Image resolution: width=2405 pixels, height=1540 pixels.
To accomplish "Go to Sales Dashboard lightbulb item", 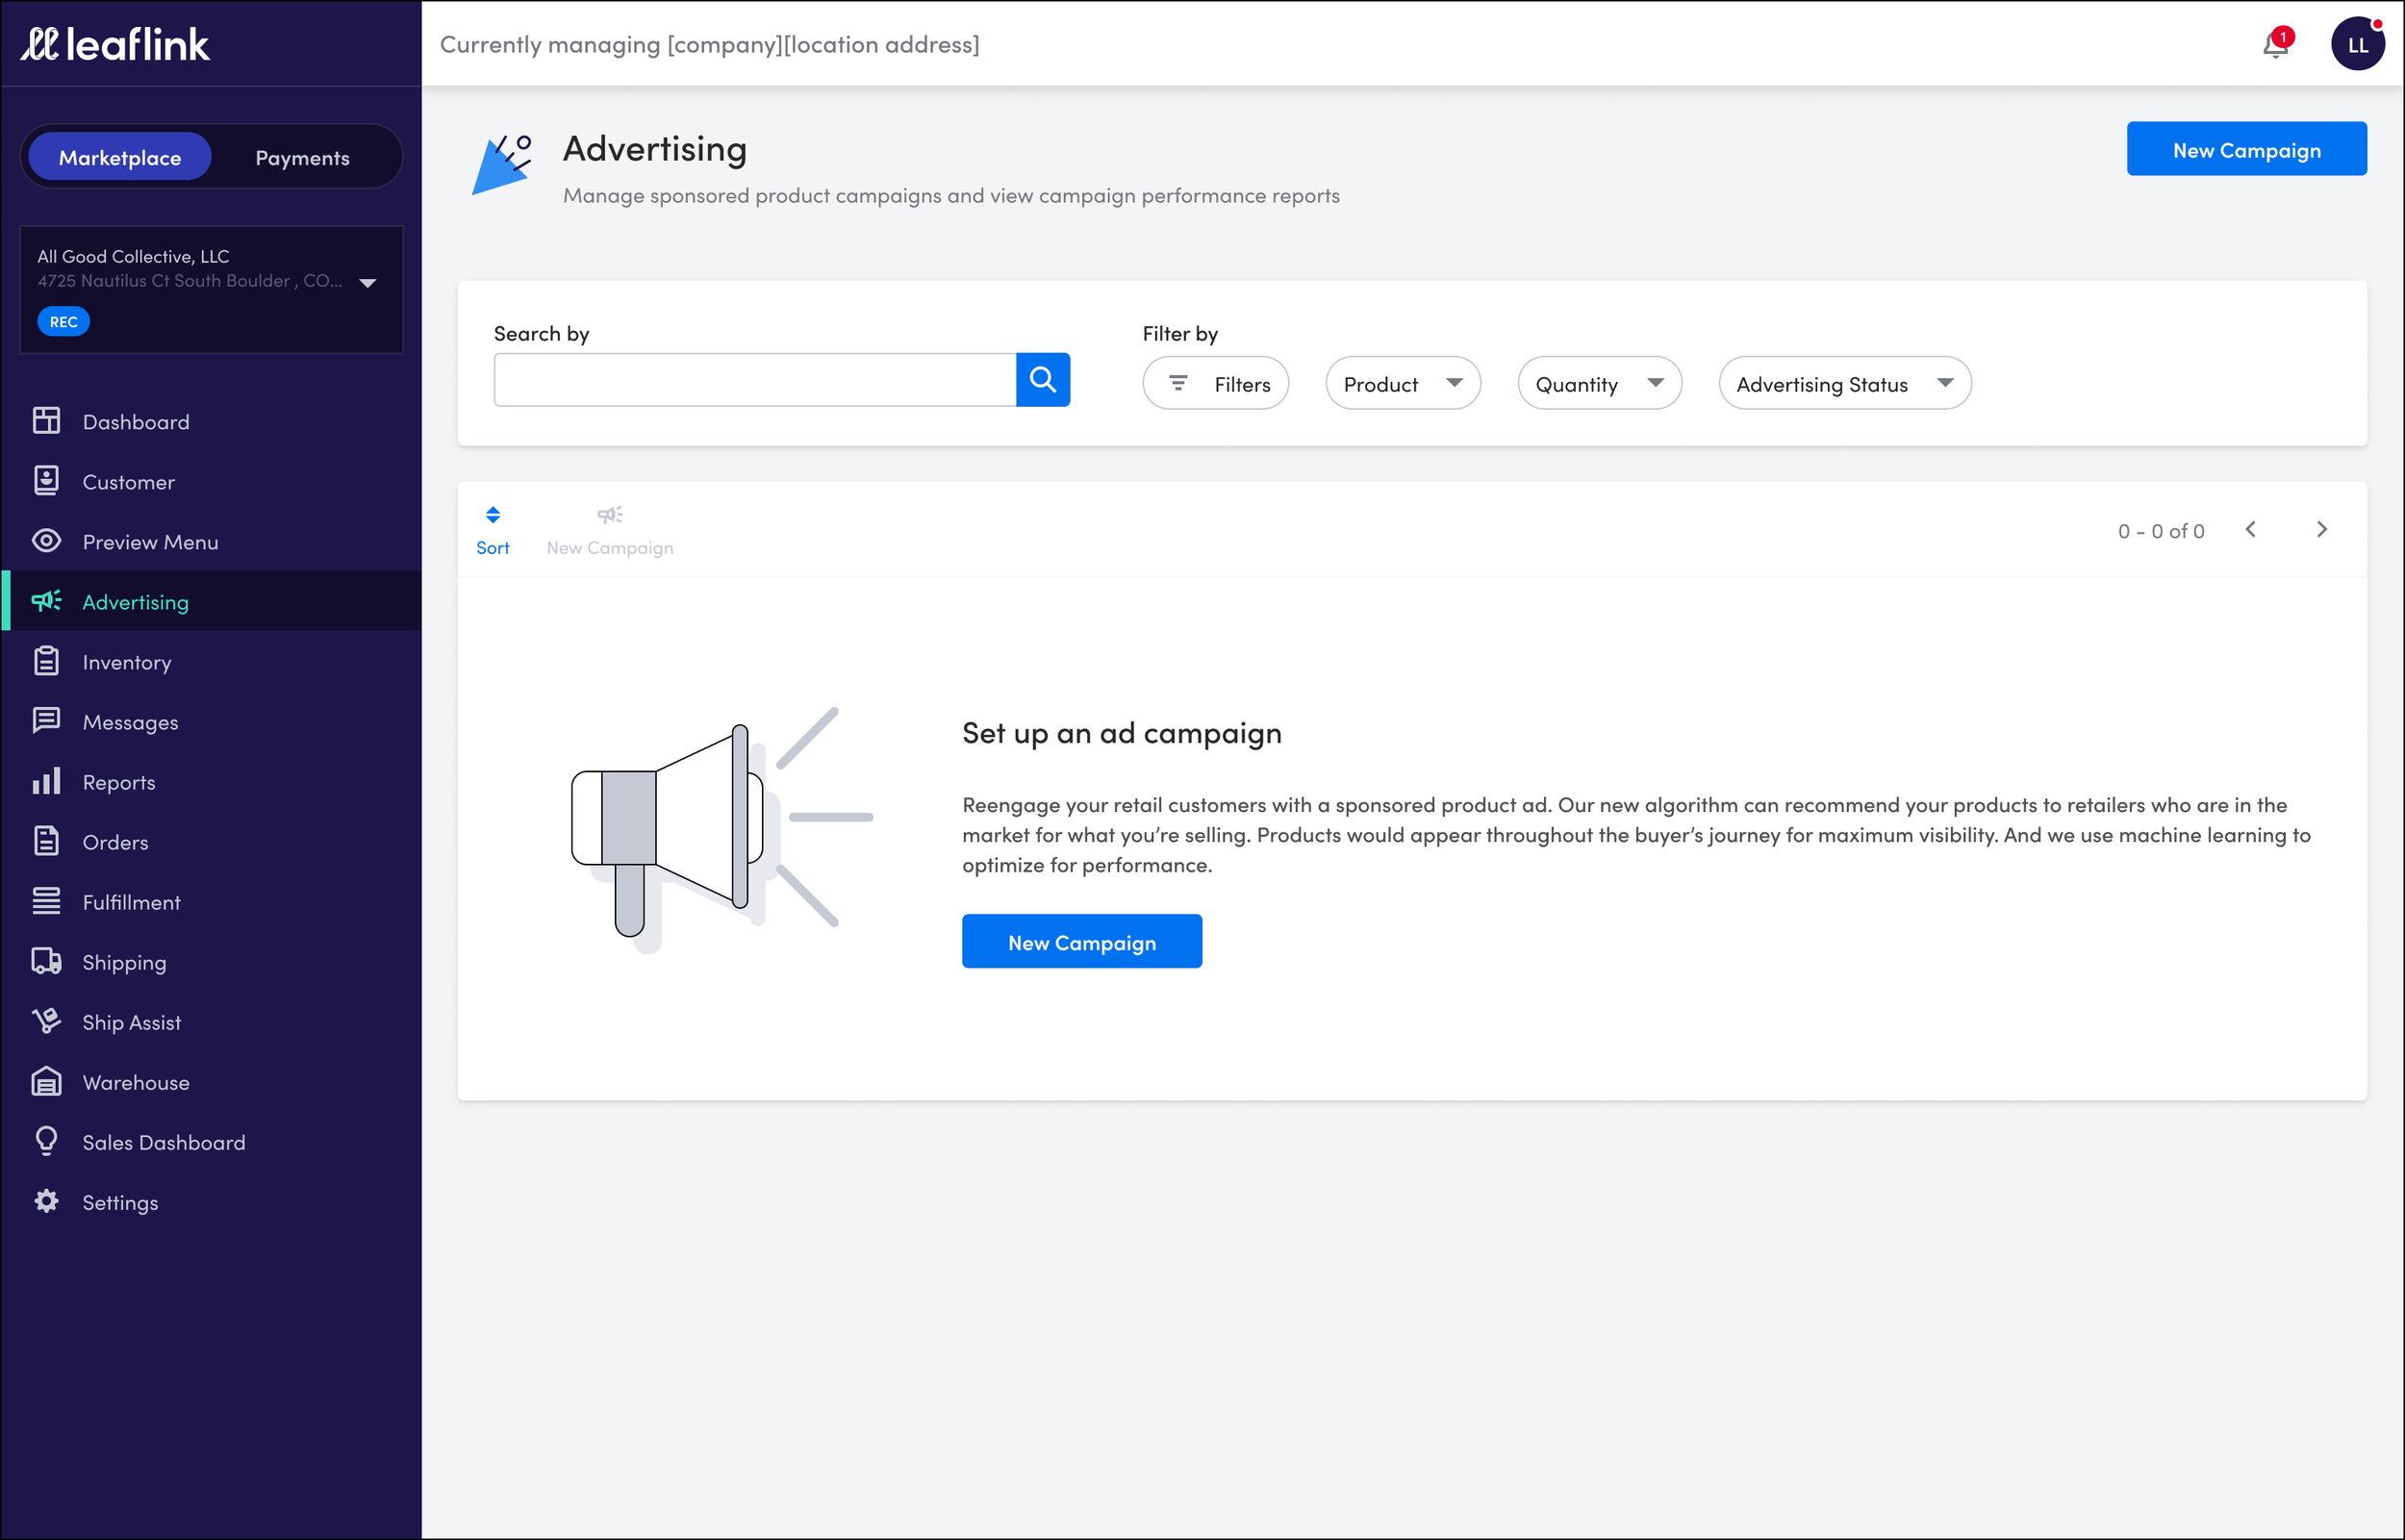I will pyautogui.click(x=163, y=1142).
